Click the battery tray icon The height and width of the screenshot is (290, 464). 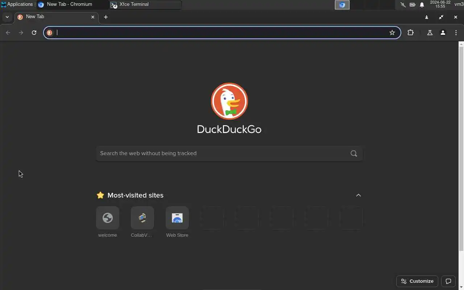point(413,5)
